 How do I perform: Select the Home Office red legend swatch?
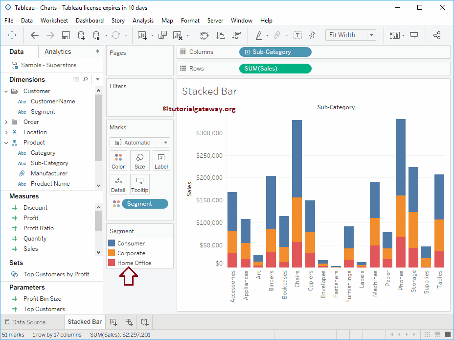[112, 263]
